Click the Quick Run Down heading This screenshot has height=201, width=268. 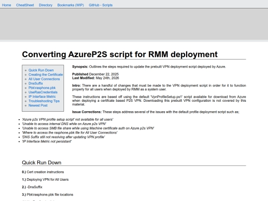(42, 163)
